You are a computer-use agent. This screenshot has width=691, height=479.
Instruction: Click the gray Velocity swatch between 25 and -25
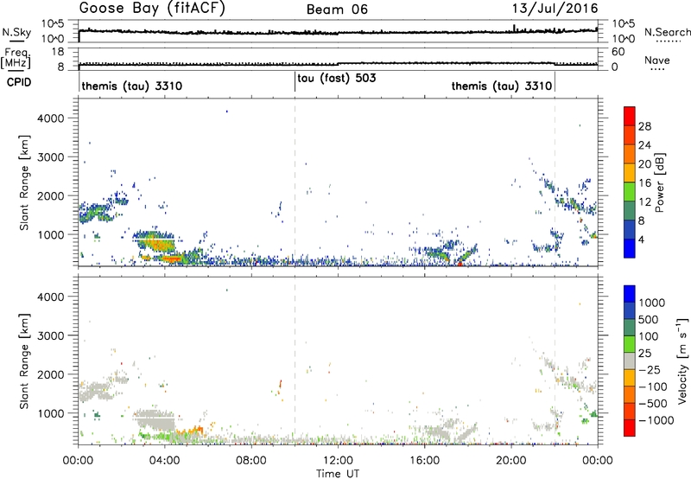coord(630,361)
